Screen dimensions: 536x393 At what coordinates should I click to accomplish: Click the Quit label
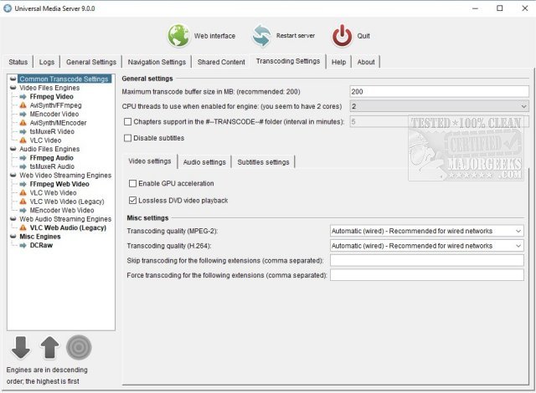(363, 36)
